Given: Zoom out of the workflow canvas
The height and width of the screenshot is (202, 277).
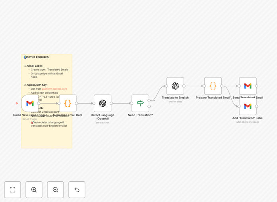Looking at the screenshot, I should [x=55, y=190].
